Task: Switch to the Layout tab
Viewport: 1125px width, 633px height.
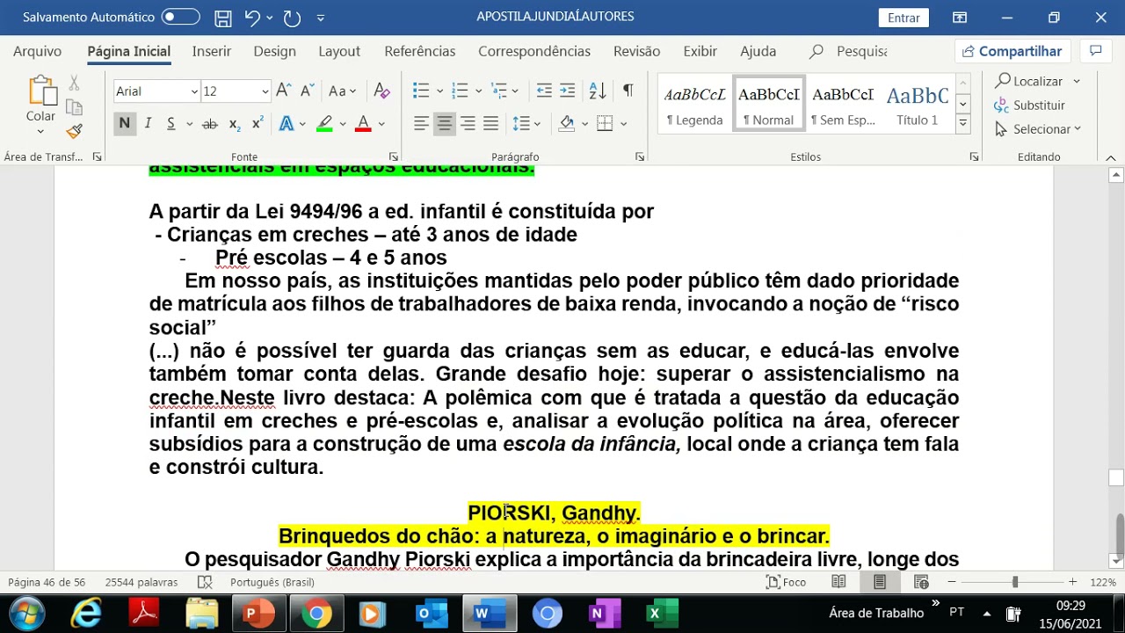Action: click(339, 52)
